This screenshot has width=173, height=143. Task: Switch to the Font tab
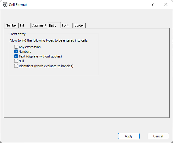67,25
